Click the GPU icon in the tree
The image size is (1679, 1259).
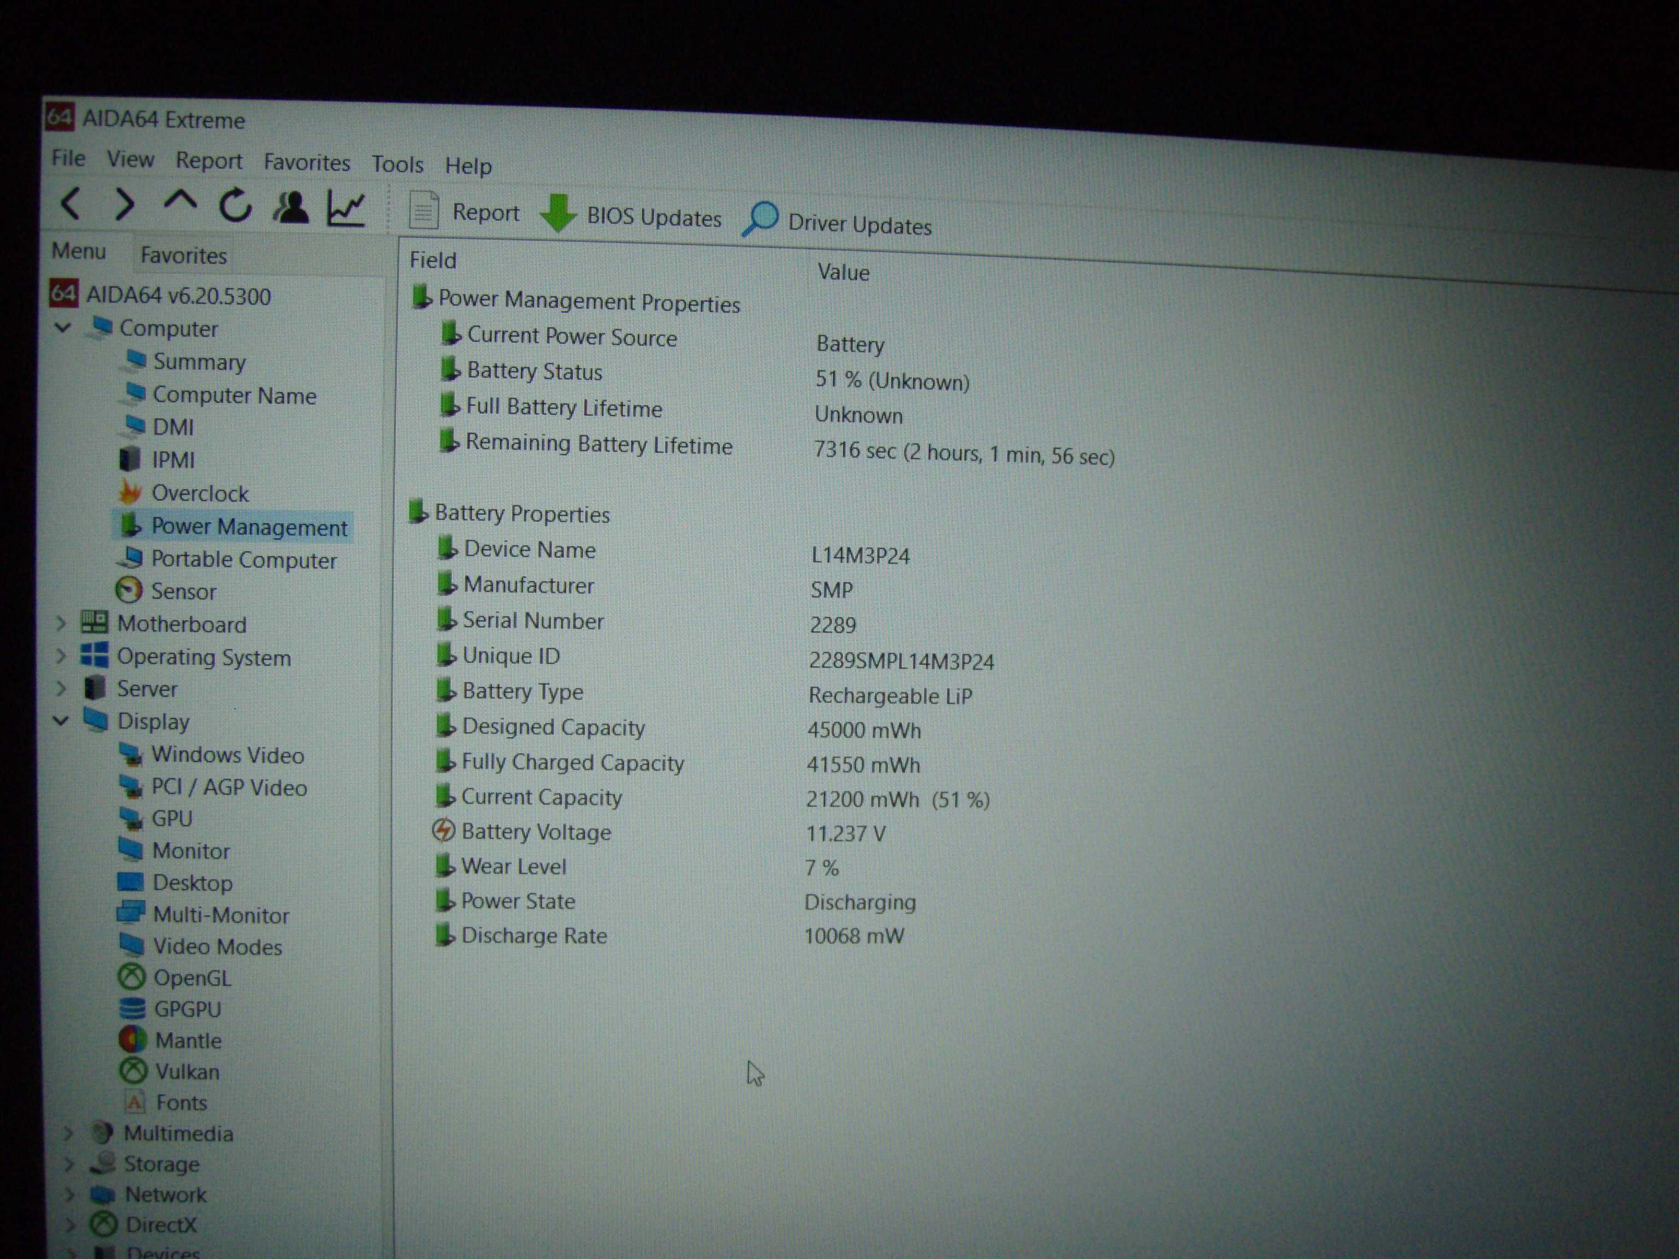pyautogui.click(x=131, y=818)
